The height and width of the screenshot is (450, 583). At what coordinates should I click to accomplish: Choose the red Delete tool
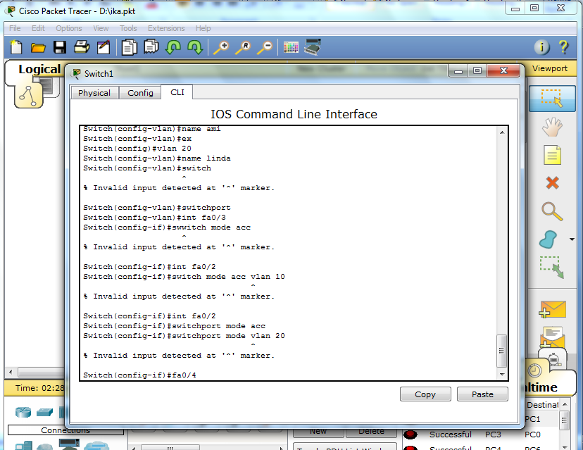point(552,182)
